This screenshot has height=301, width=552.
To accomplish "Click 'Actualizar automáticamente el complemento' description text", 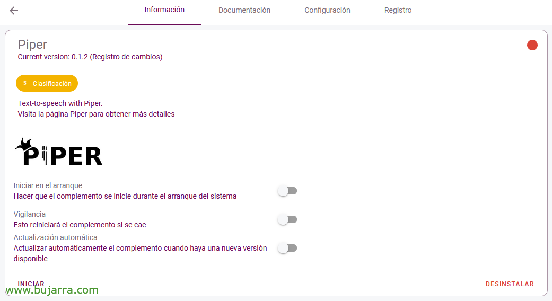I will [140, 253].
